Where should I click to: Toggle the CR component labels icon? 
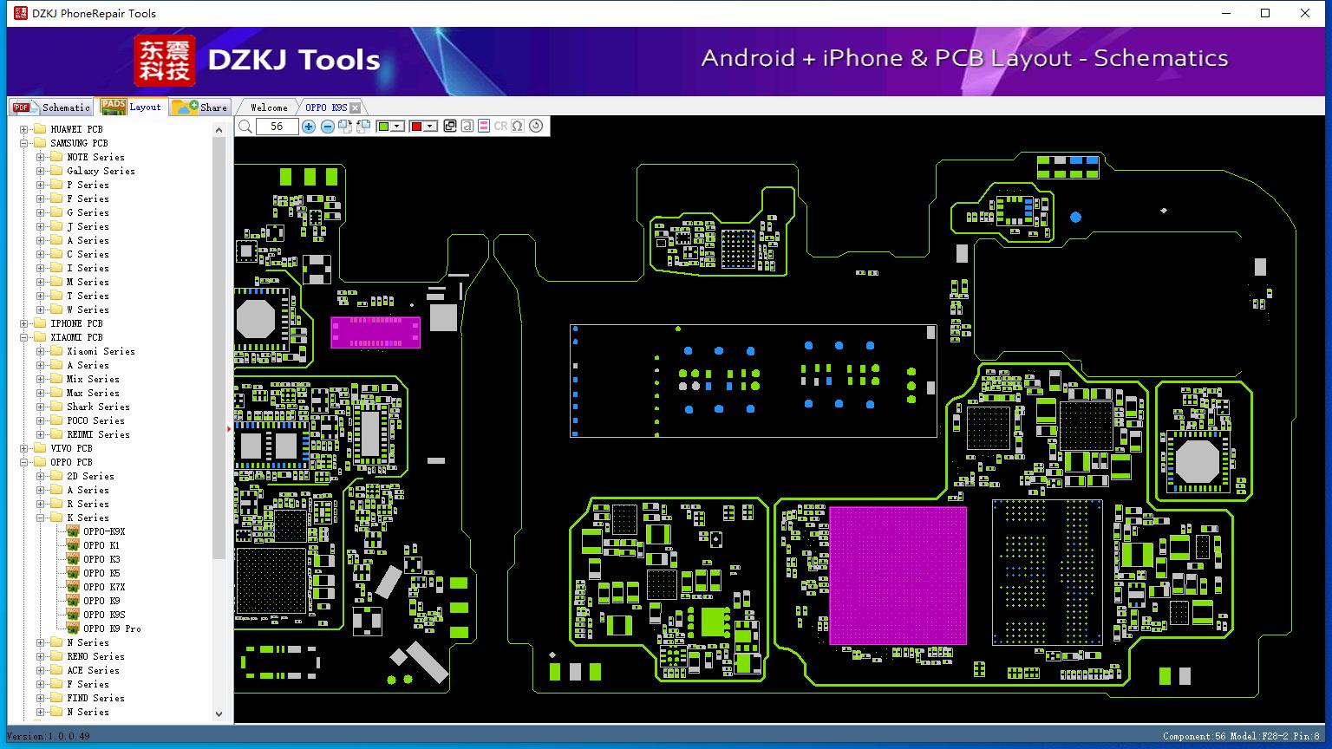(500, 127)
